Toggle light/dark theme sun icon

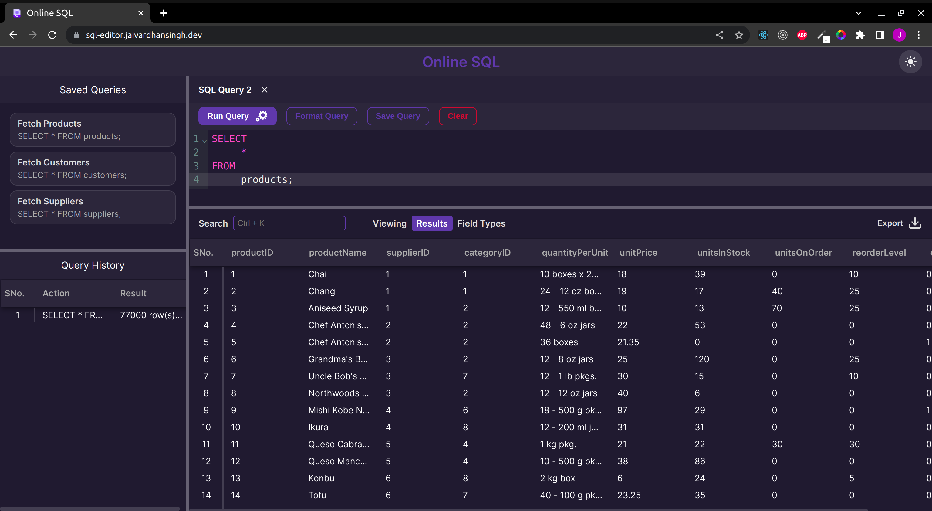pyautogui.click(x=910, y=62)
